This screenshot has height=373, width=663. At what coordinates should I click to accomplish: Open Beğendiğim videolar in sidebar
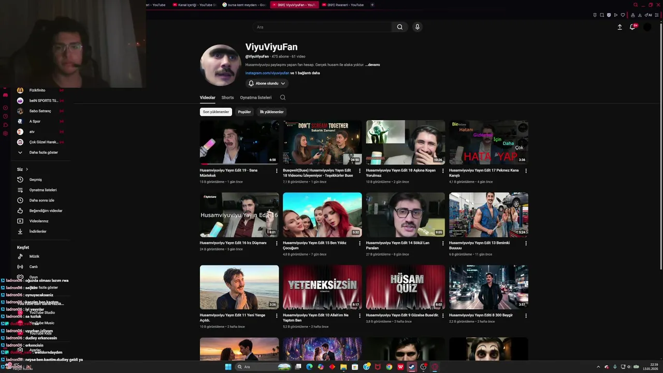click(46, 211)
